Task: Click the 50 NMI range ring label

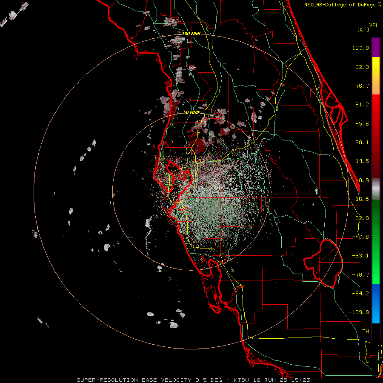Action: pyautogui.click(x=191, y=112)
